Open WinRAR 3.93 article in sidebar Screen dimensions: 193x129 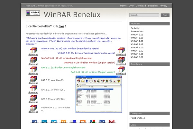(137, 51)
